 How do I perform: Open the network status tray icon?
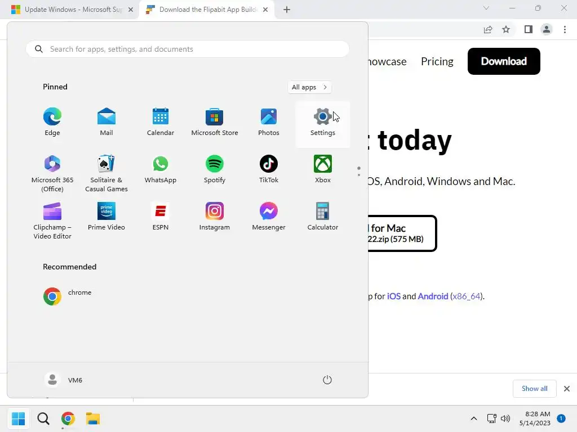[491, 418]
